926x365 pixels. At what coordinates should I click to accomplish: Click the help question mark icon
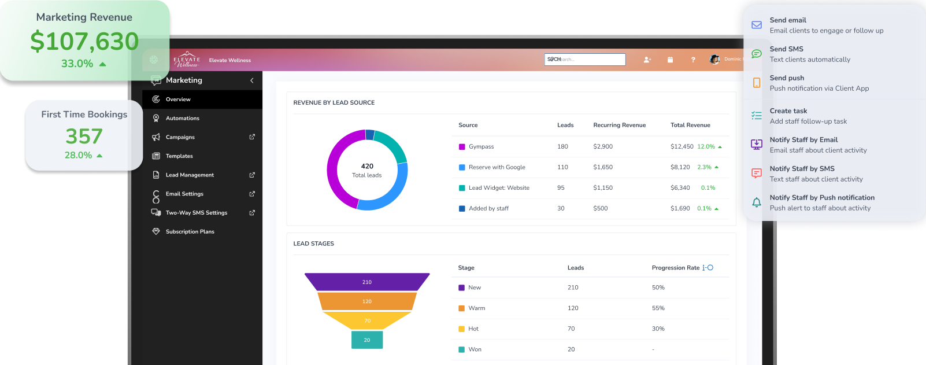pyautogui.click(x=693, y=60)
